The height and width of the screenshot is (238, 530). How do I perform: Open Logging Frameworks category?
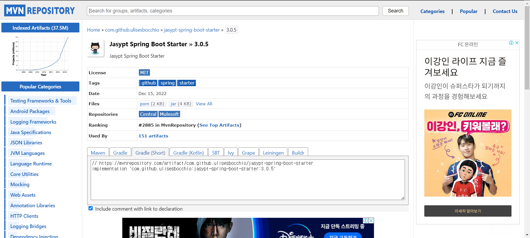click(x=33, y=122)
